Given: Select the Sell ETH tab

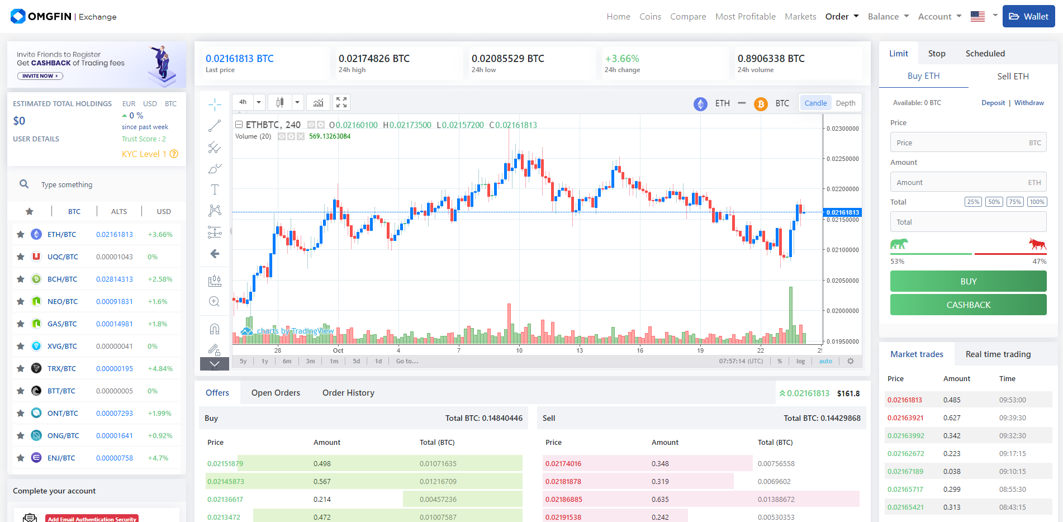Looking at the screenshot, I should [1013, 76].
